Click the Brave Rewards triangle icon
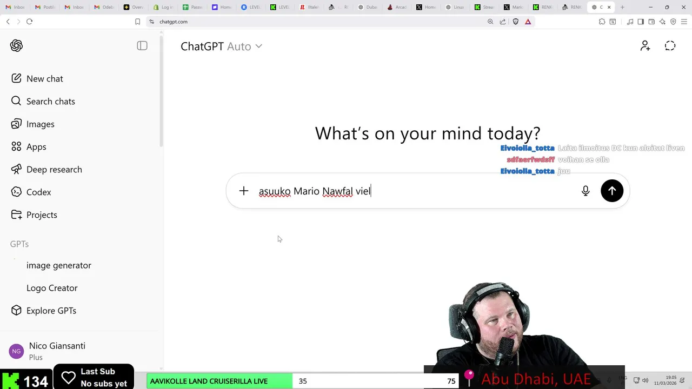This screenshot has width=692, height=389. [x=528, y=22]
